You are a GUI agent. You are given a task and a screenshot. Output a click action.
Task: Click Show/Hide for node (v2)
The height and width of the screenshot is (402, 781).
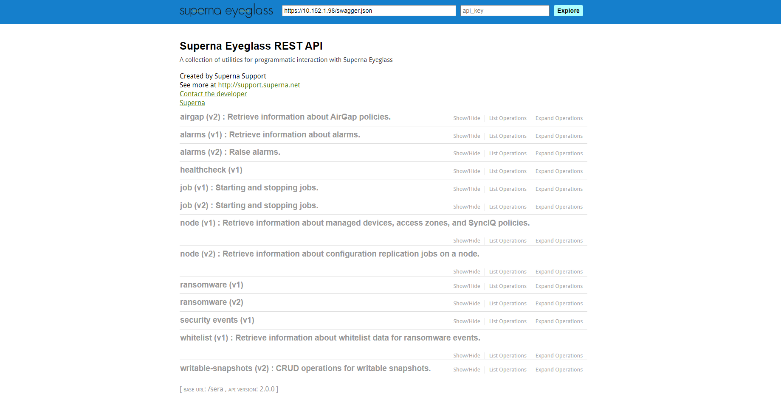pos(467,272)
